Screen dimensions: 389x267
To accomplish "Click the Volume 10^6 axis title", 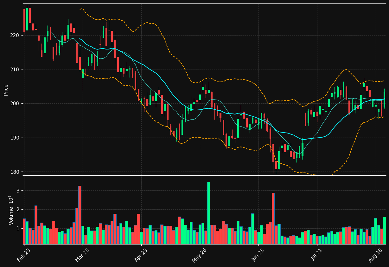I will pyautogui.click(x=10, y=210).
